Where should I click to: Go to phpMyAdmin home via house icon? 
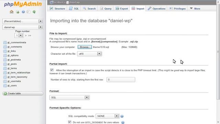tap(11, 12)
